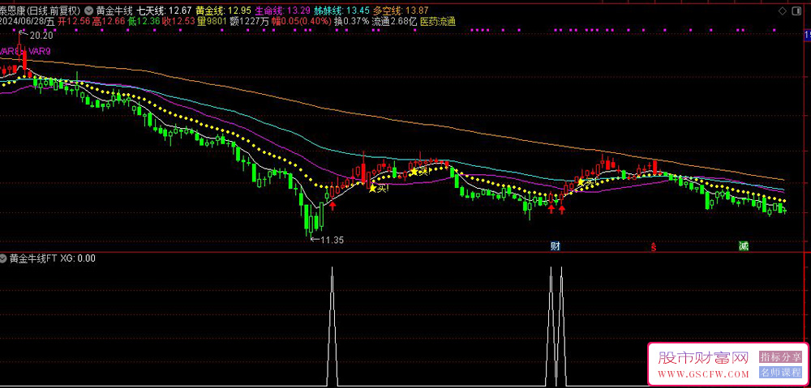
Task: Click the 流通2.68亿 float value
Action: pos(394,21)
